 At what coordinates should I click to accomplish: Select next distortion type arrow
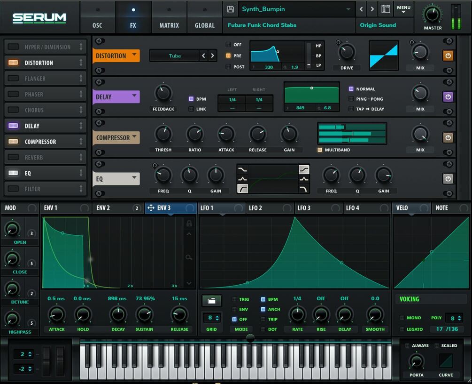[213, 56]
